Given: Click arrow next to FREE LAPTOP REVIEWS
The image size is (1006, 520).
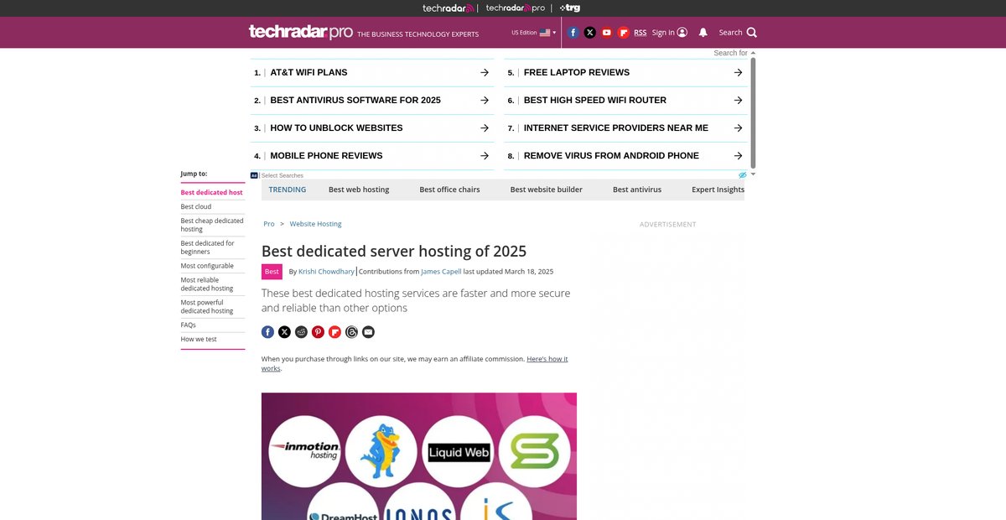Looking at the screenshot, I should pos(738,73).
